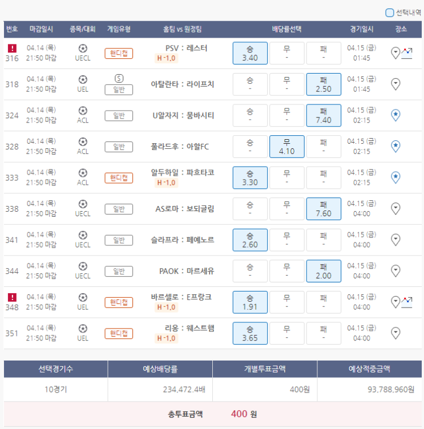Screen dimensions: 424x429
Task: Click soccer ball icon in row 333
Action: point(83,173)
